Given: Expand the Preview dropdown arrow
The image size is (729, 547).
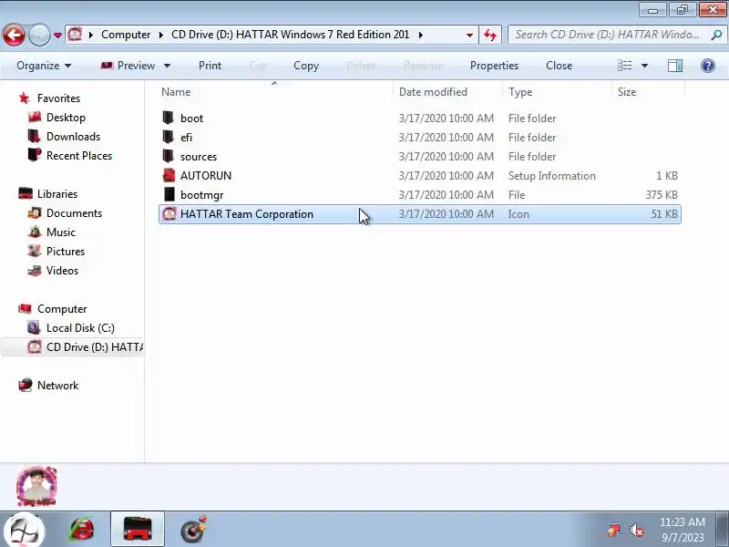Looking at the screenshot, I should (168, 66).
